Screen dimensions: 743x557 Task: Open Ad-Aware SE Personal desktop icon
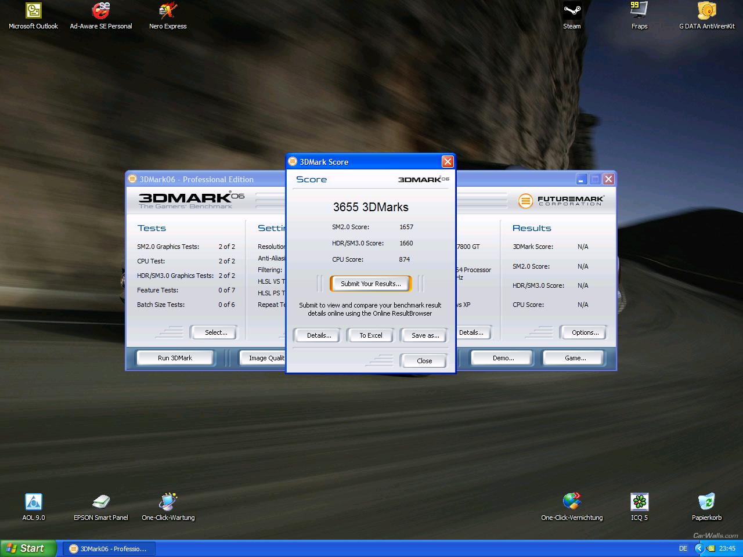pyautogui.click(x=101, y=16)
